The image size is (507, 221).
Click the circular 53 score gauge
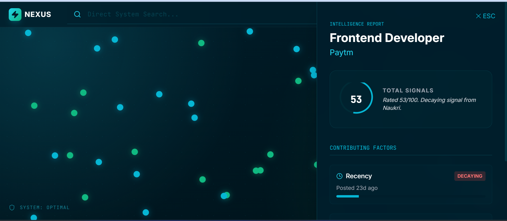pos(356,98)
